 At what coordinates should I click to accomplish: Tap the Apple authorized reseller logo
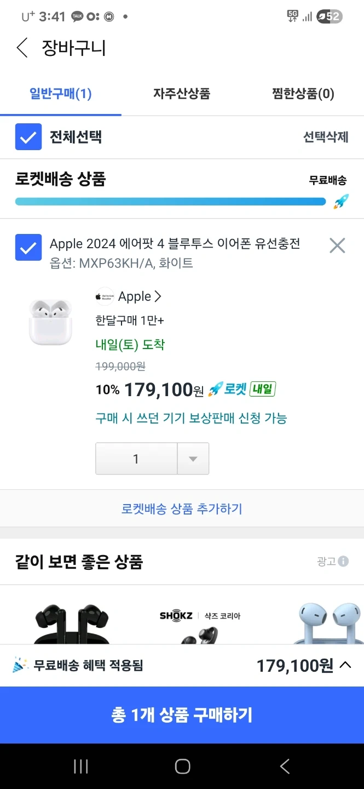click(104, 296)
